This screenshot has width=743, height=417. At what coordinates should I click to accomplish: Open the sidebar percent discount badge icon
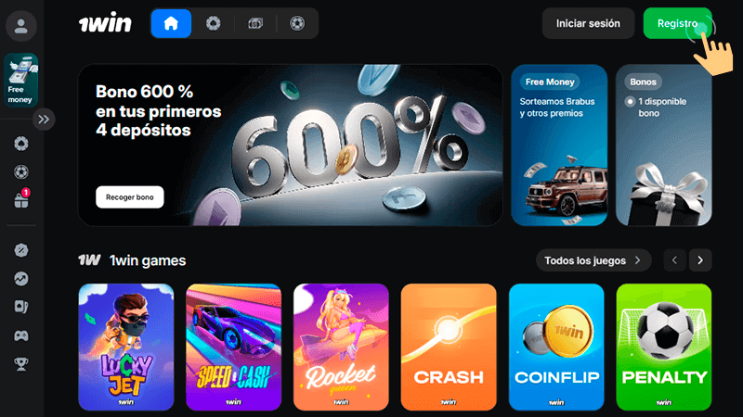click(x=20, y=250)
